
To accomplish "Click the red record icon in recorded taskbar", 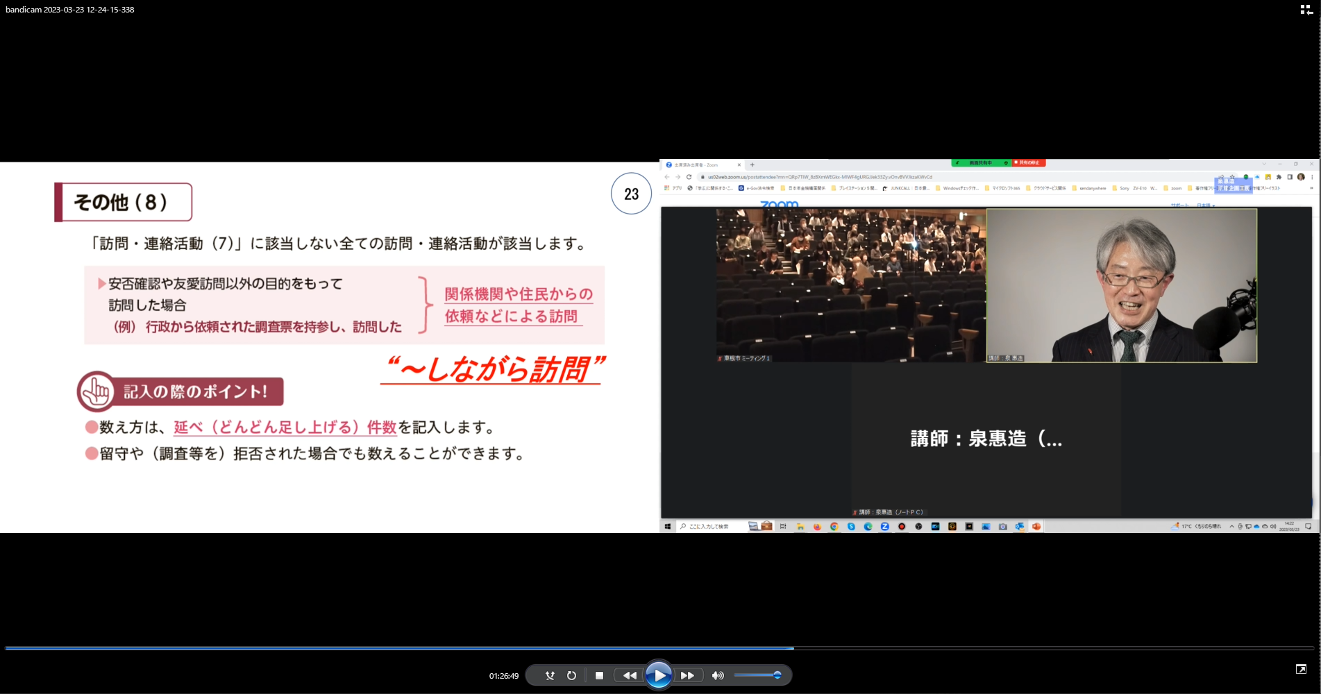I will (902, 527).
